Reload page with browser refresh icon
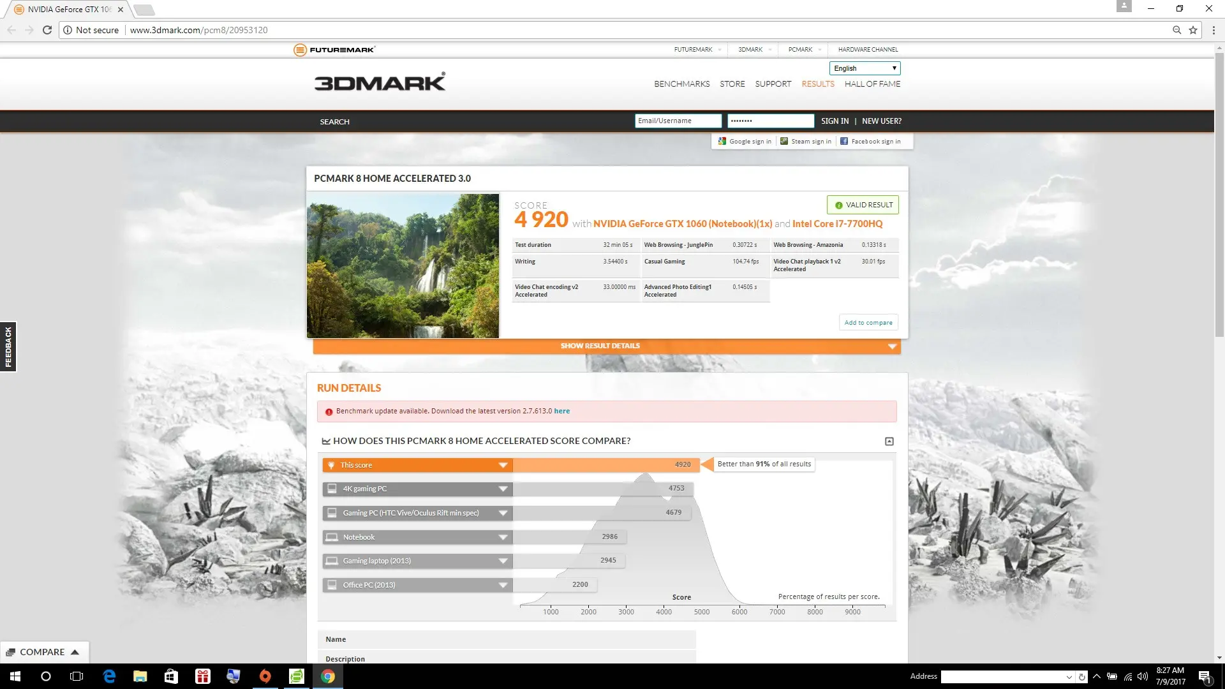1225x689 pixels. pos(47,30)
